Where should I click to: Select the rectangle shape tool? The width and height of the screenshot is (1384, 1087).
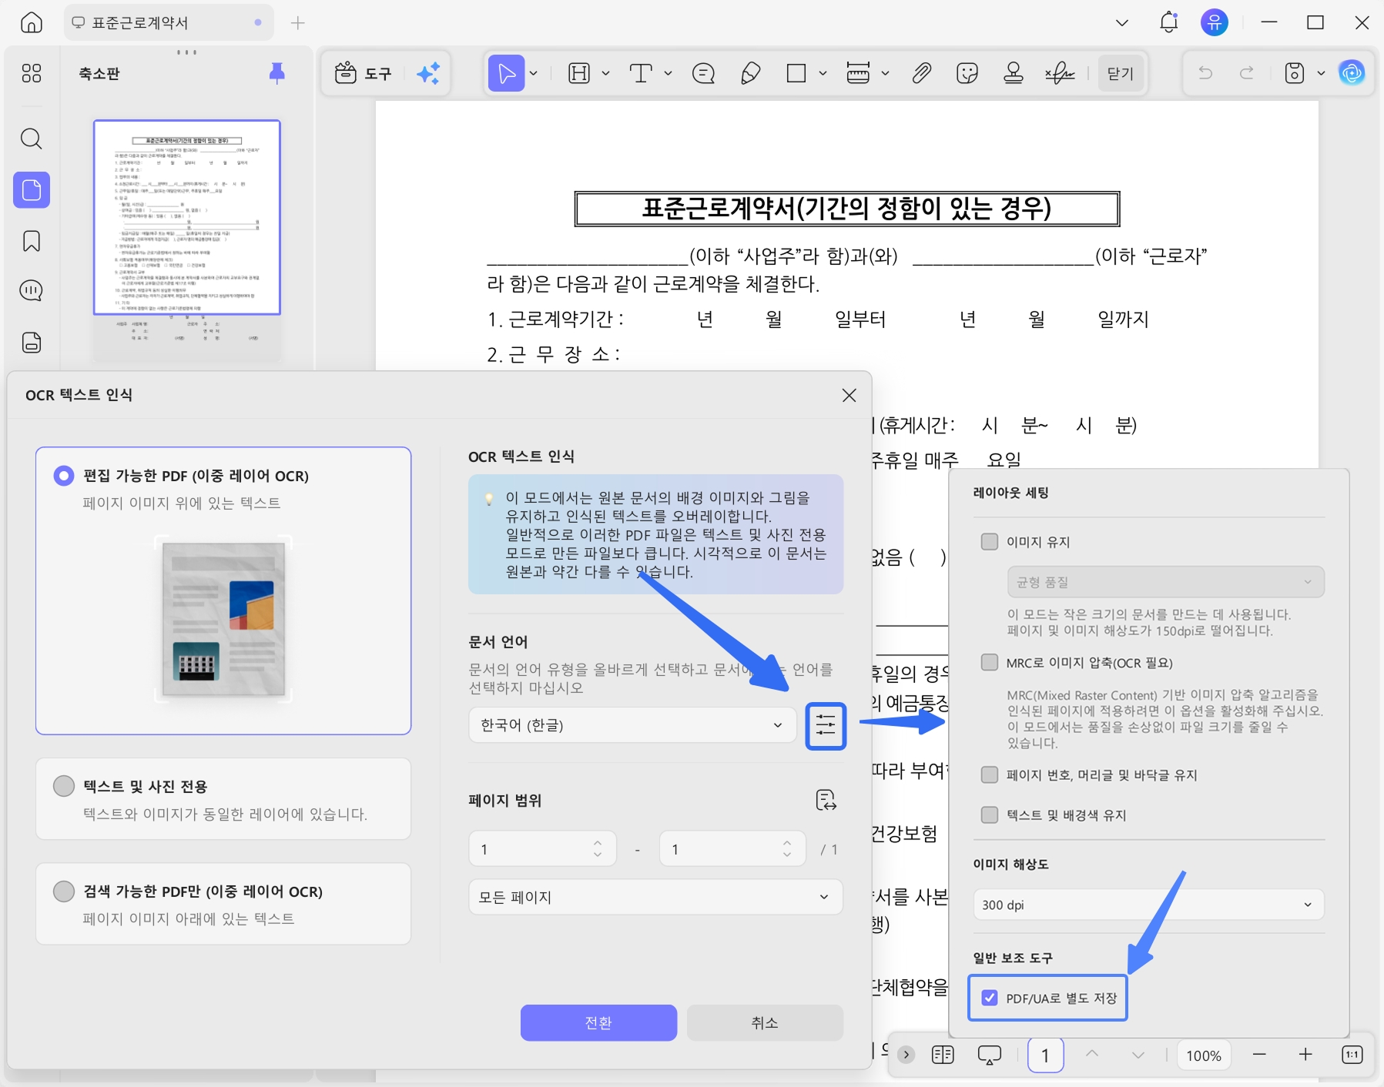click(796, 73)
